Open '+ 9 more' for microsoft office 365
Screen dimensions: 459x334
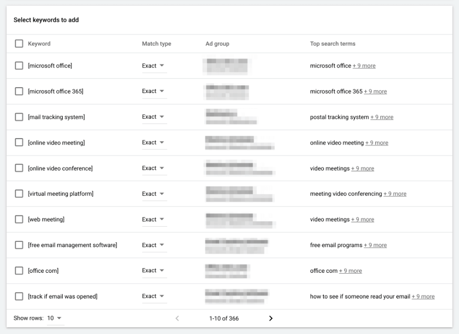(x=375, y=92)
